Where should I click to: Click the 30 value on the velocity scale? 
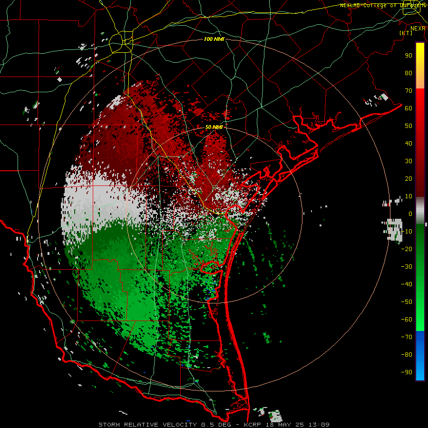(409, 161)
